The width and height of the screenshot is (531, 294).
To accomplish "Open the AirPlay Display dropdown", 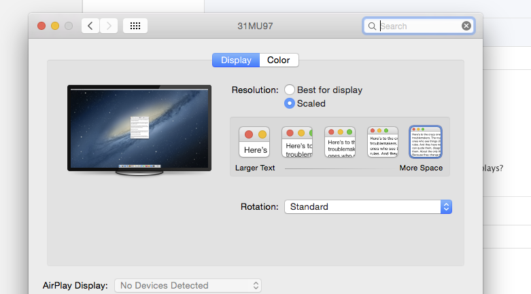I will click(x=188, y=286).
